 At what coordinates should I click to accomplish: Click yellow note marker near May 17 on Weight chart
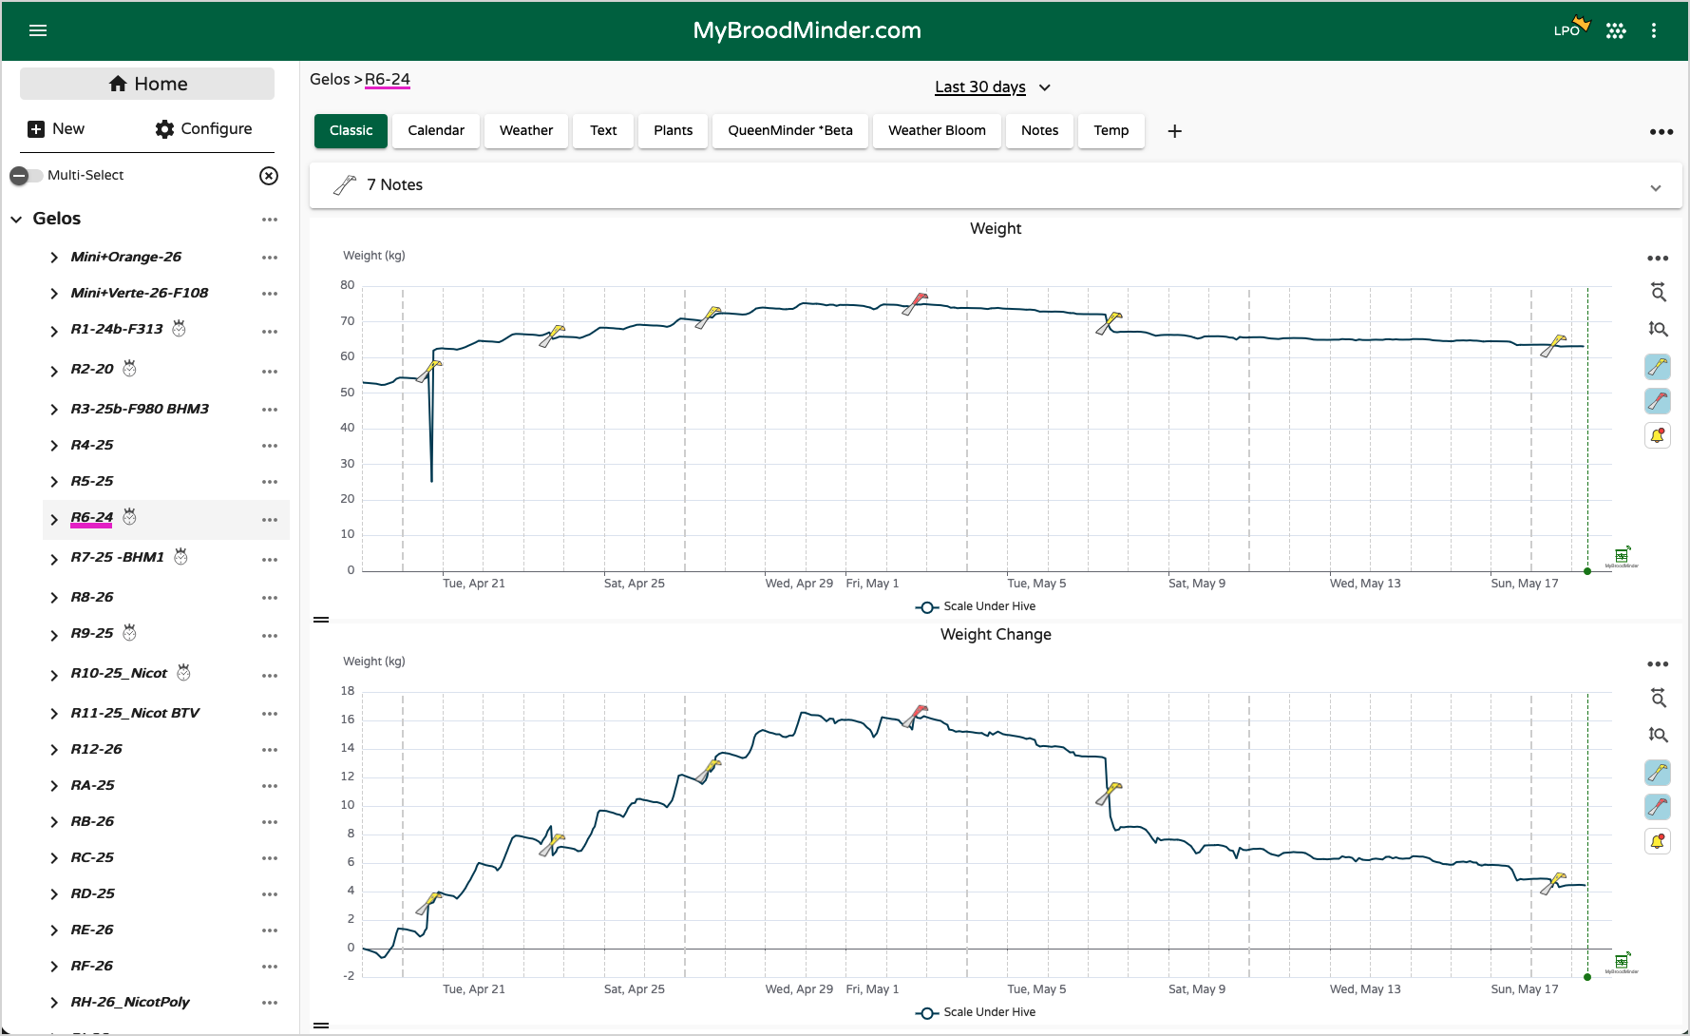pos(1553,346)
